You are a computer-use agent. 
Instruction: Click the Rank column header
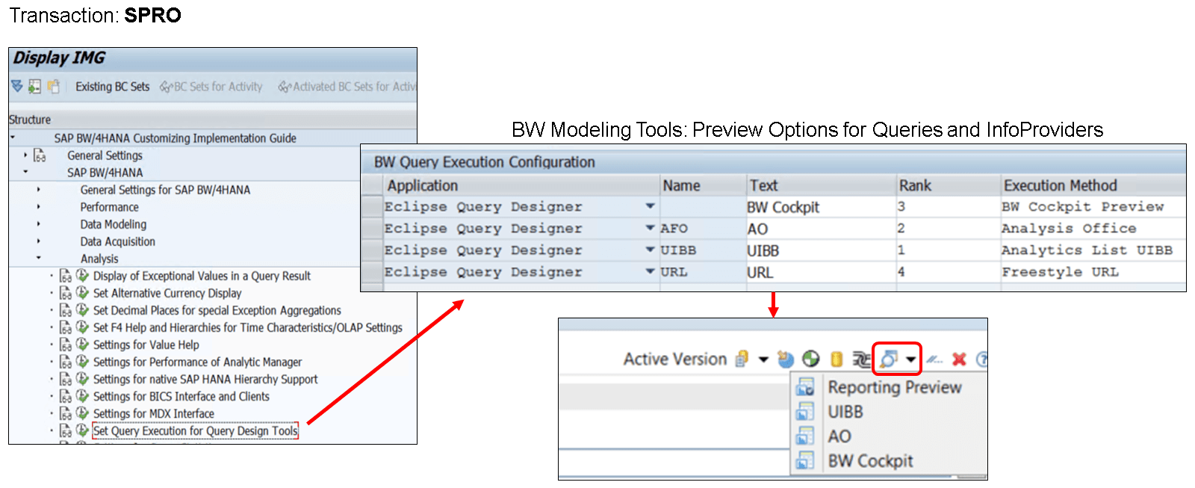949,185
